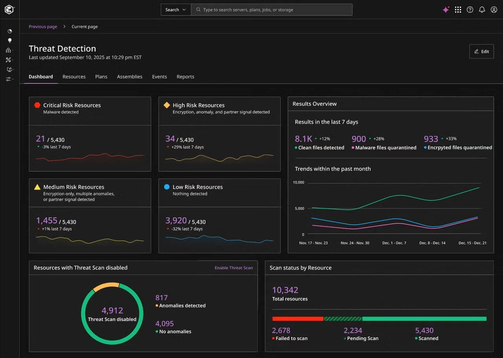
Task: Switch to the Events tab
Action: coord(160,77)
